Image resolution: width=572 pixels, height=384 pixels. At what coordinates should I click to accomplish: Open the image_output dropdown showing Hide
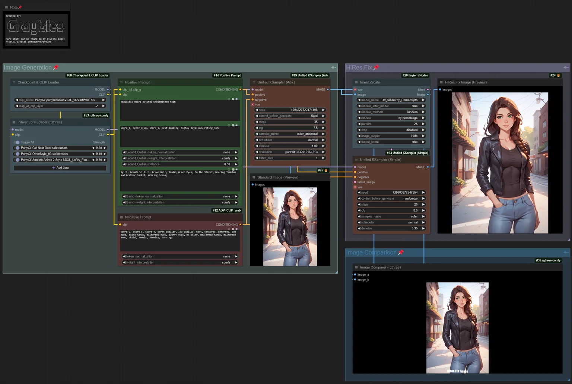pos(391,136)
